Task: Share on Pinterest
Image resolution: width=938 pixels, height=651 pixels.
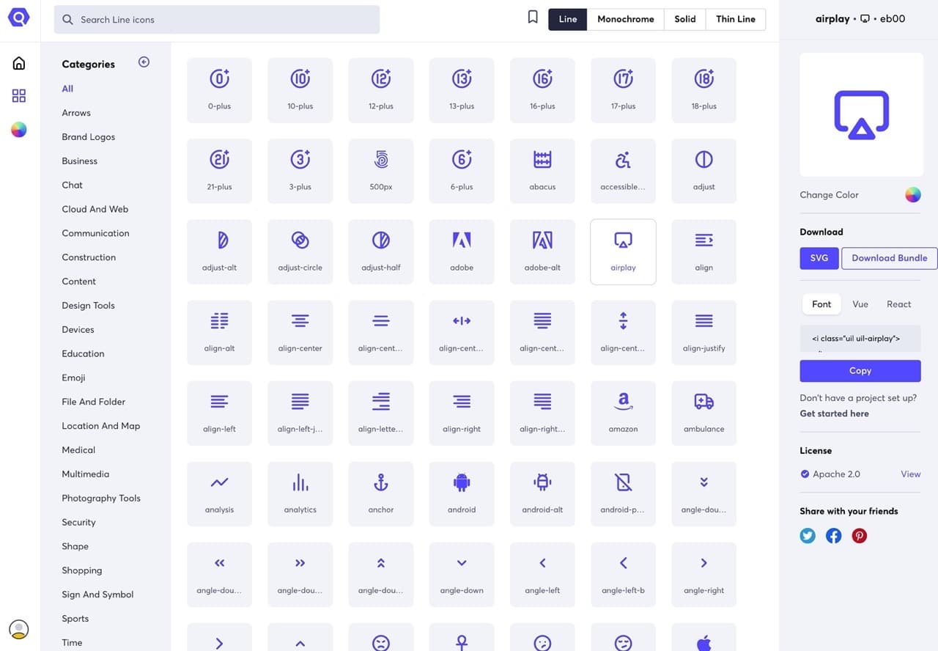Action: coord(860,536)
